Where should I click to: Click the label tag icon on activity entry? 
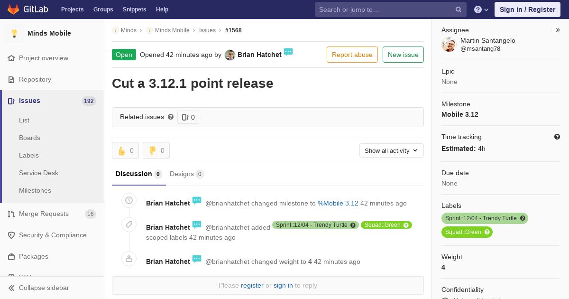point(129,224)
